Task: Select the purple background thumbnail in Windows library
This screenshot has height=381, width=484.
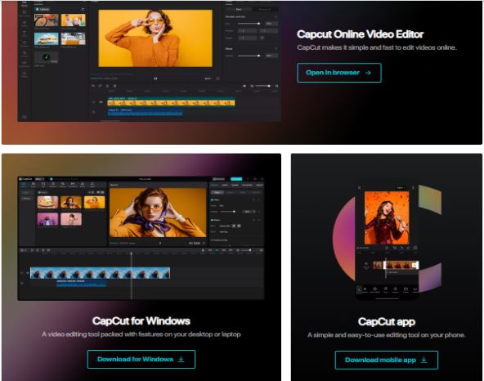Action: tap(47, 219)
